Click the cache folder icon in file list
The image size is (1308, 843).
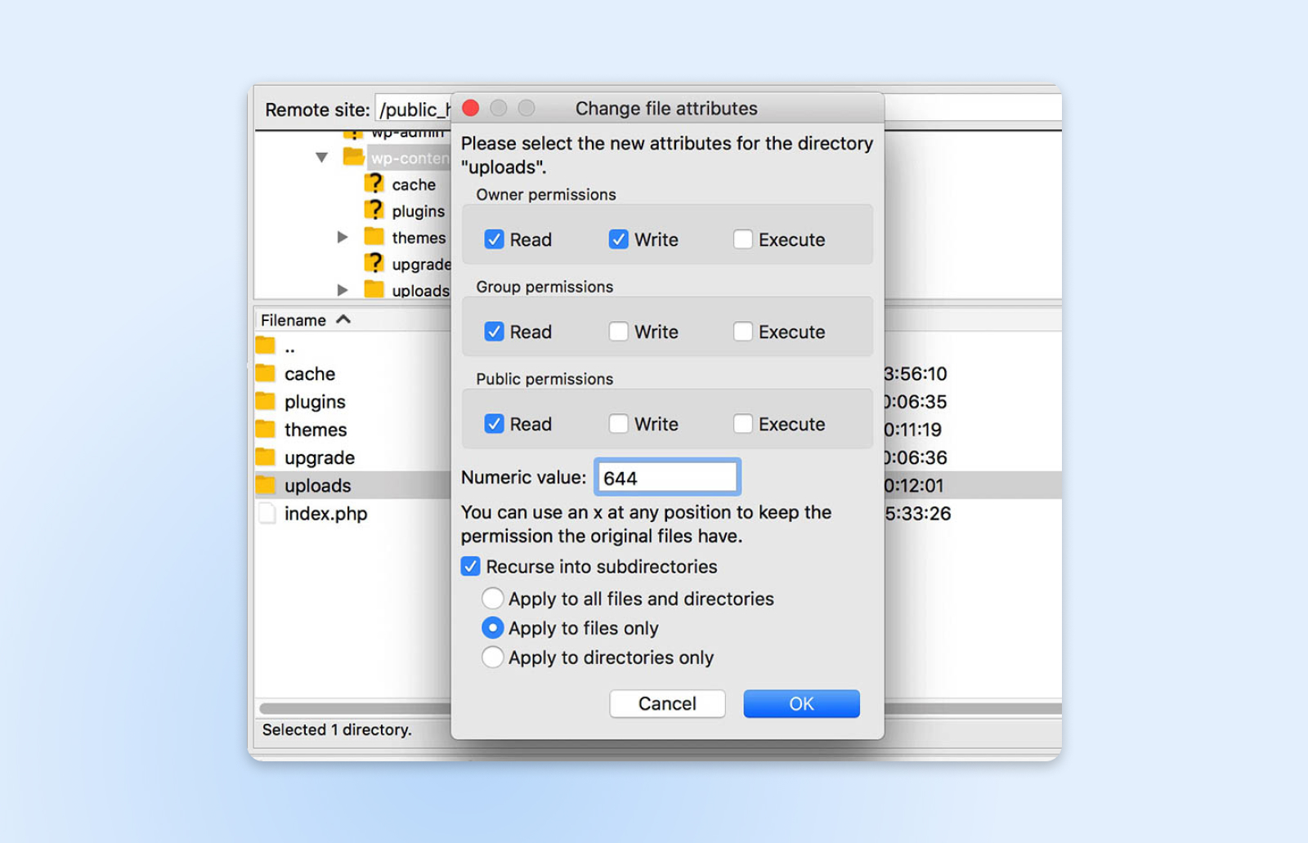point(266,373)
